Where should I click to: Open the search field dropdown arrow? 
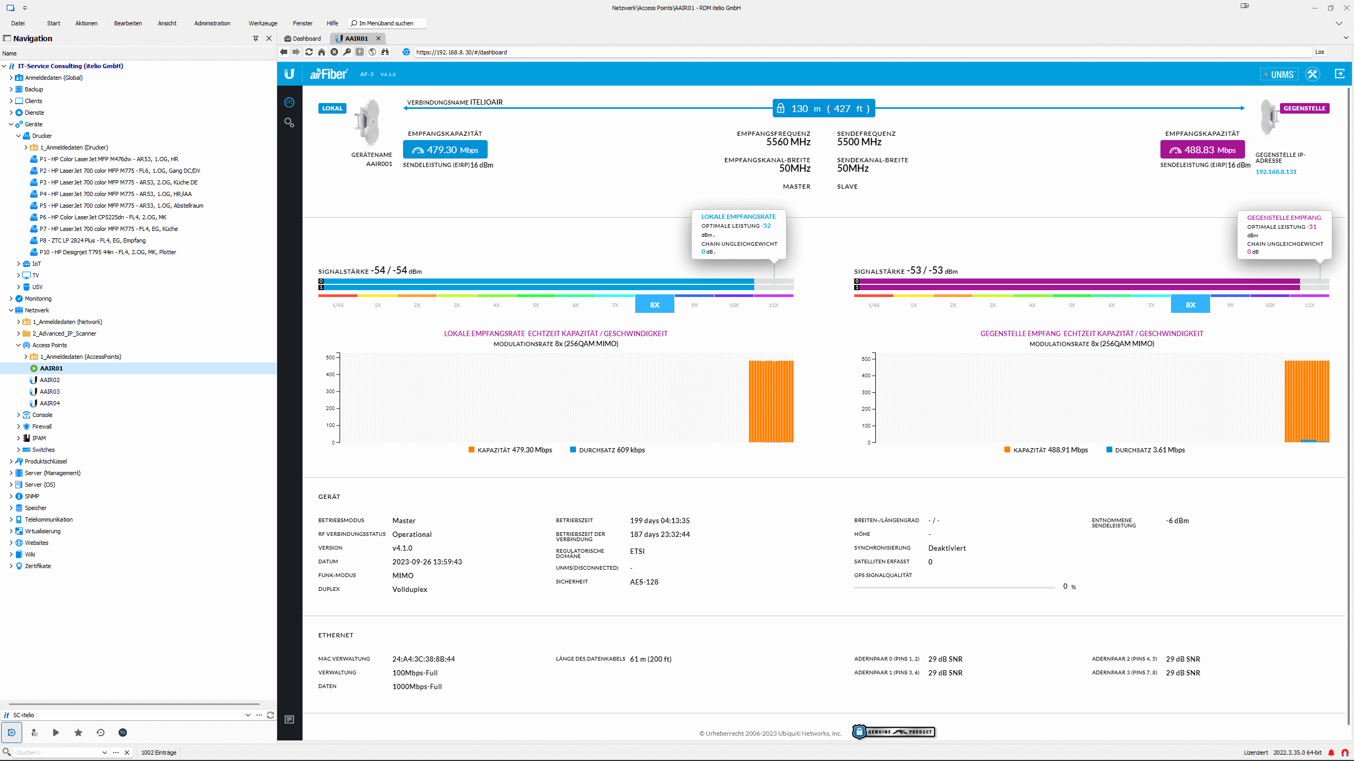pyautogui.click(x=104, y=753)
